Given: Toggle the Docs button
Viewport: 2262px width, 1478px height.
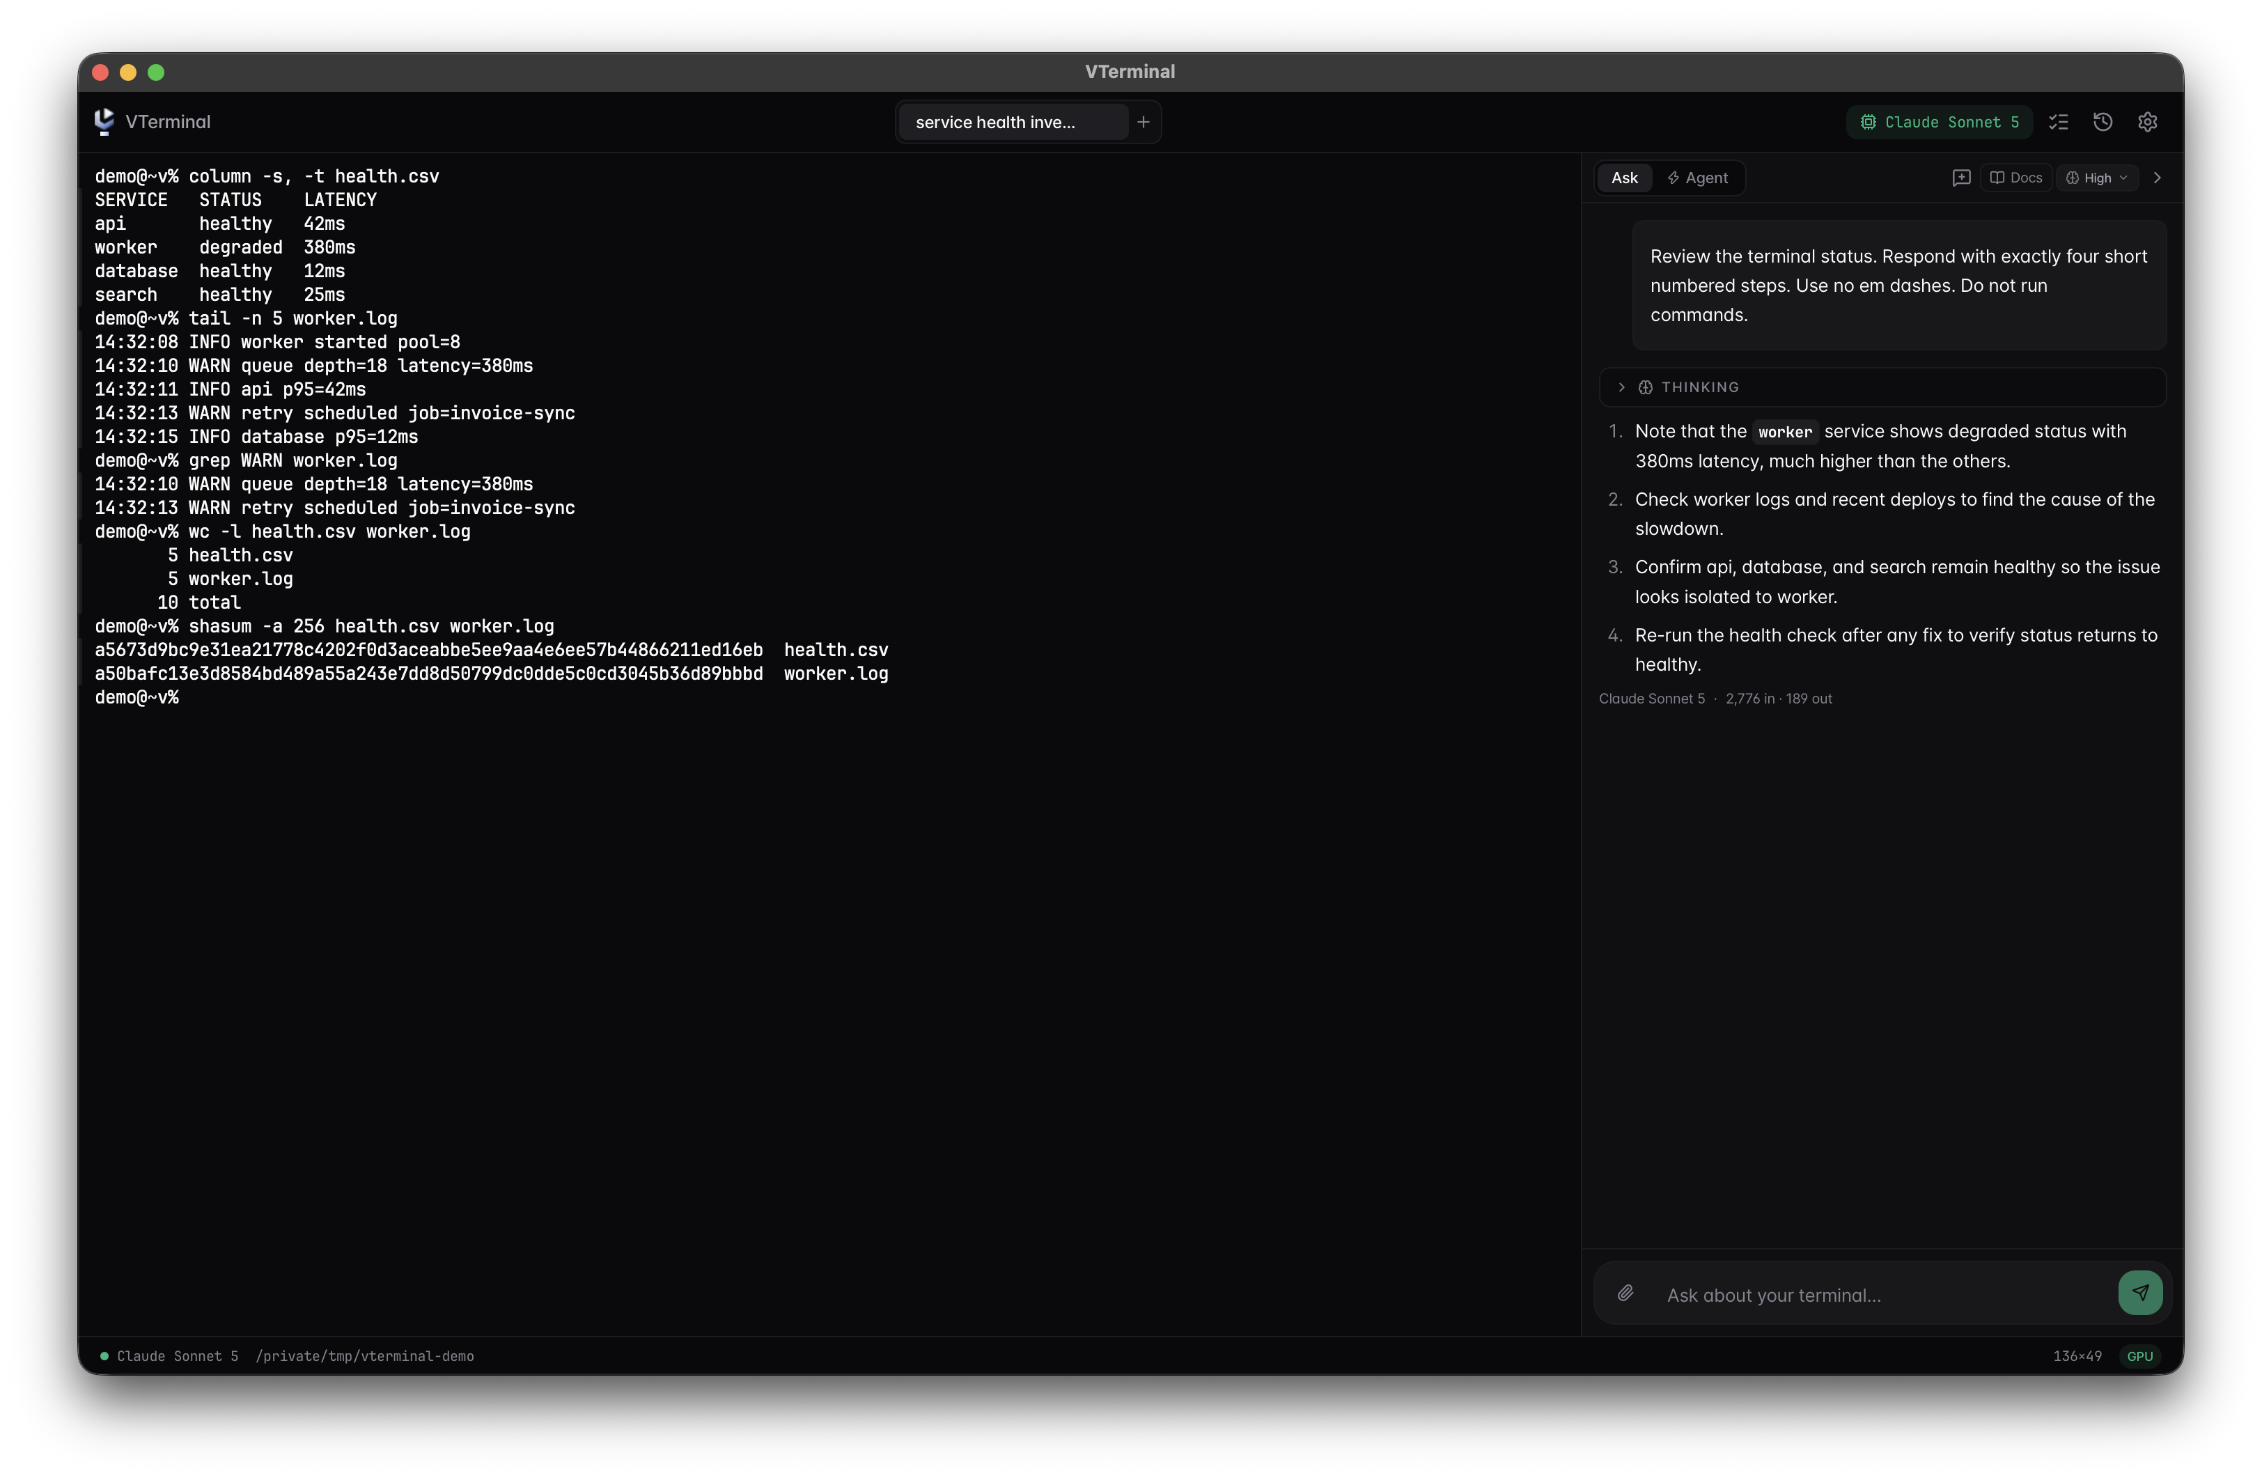Looking at the screenshot, I should pyautogui.click(x=2016, y=178).
